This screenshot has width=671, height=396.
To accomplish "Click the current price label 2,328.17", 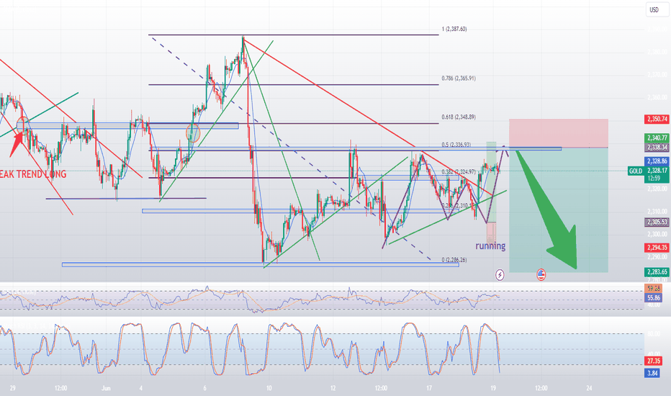I will (x=657, y=171).
